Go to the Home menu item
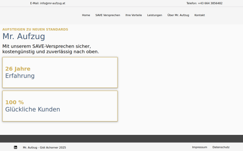Image resolution: width=243 pixels, height=151 pixels. [x=86, y=15]
